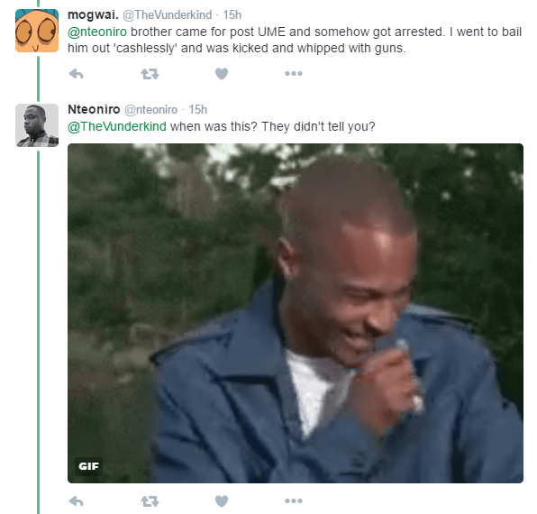
Task: Open the @nteoniro handle beside Nteoniro name
Action: click(150, 110)
